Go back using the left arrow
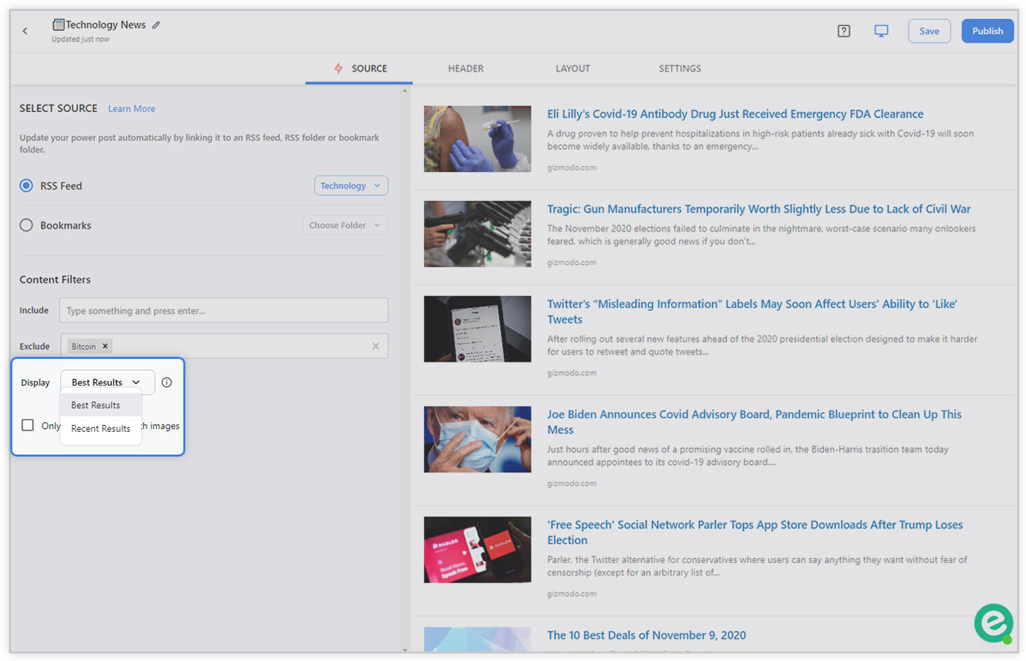Image resolution: width=1026 pixels, height=661 pixels. coord(25,31)
